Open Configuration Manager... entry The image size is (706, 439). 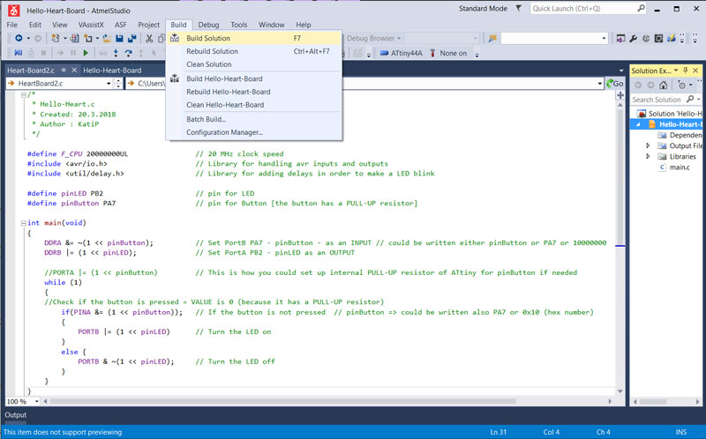coord(253,132)
